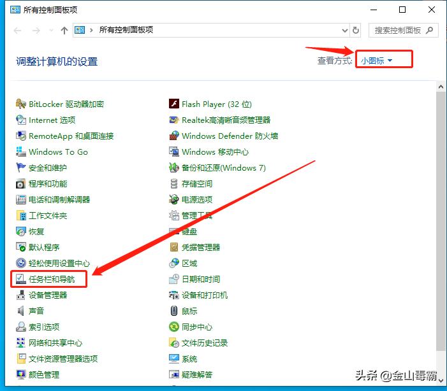The image size is (447, 391).
Task: Click the Forward navigation arrow
Action: pyautogui.click(x=36, y=30)
